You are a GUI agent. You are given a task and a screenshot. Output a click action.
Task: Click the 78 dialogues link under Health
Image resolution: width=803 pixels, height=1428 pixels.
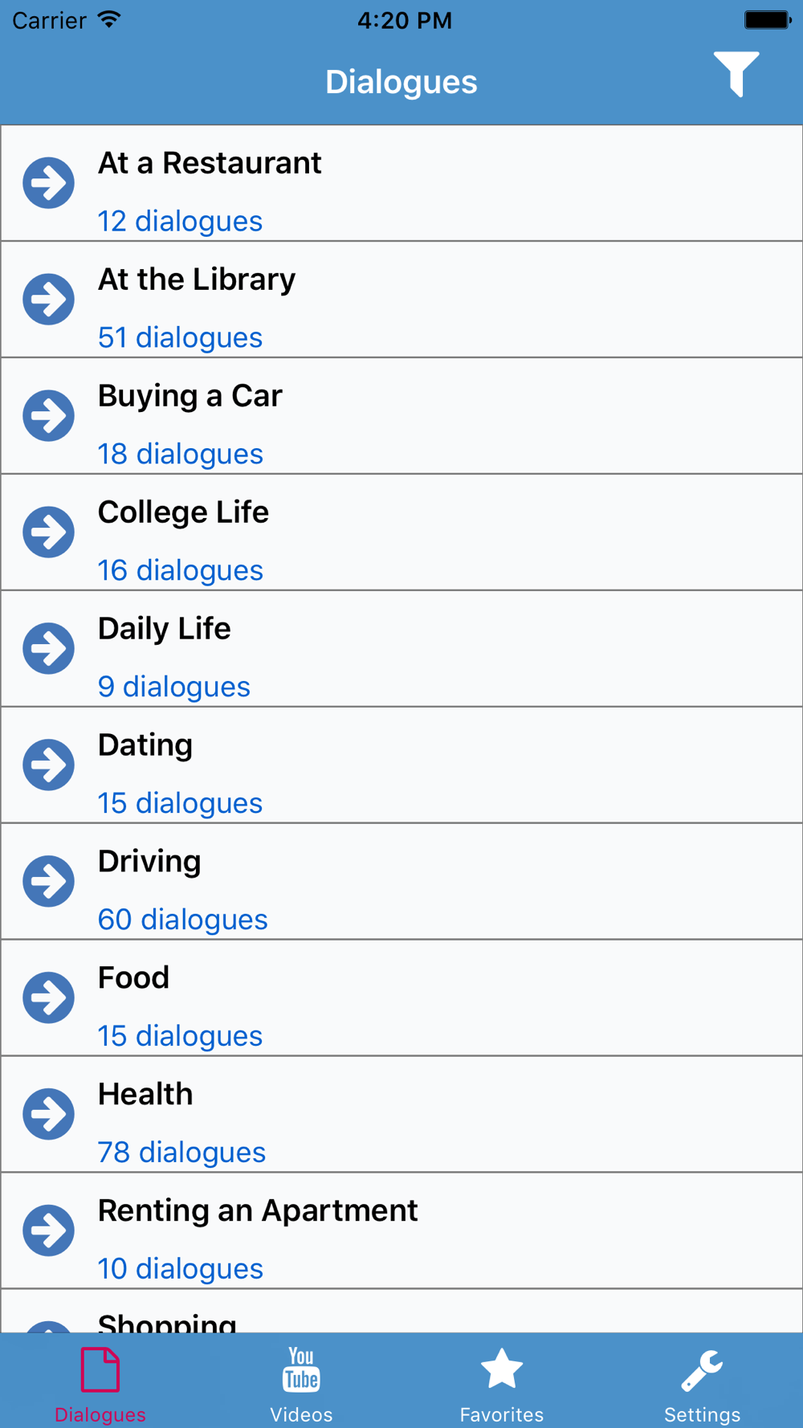coord(181,1152)
